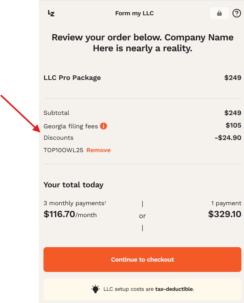Open the help question mark icon
The image size is (244, 303).
pyautogui.click(x=236, y=13)
